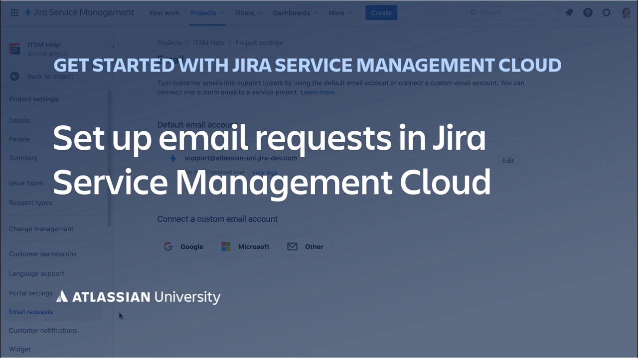Click the Back to project arrow icon
The height and width of the screenshot is (358, 638).
click(x=14, y=77)
